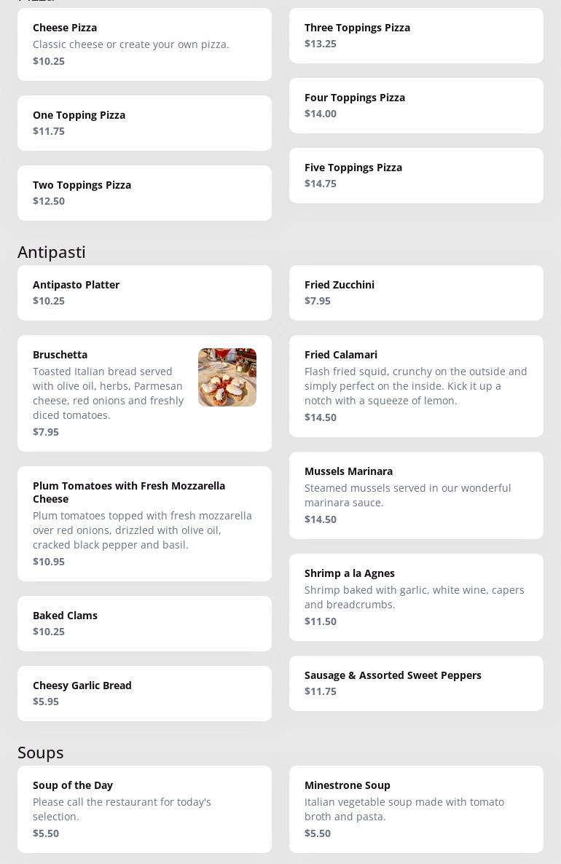Screen dimensions: 561x864
Task: Select the Fried Calamari item
Action: [416, 386]
